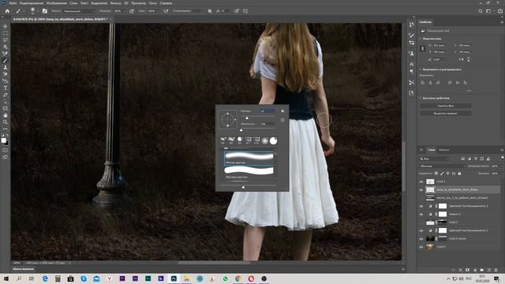Screen dimensions: 505x284
Task: Click the layer style fx icon
Action: (461, 270)
